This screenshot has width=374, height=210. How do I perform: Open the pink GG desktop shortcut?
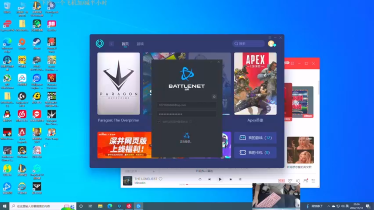pyautogui.click(x=51, y=26)
